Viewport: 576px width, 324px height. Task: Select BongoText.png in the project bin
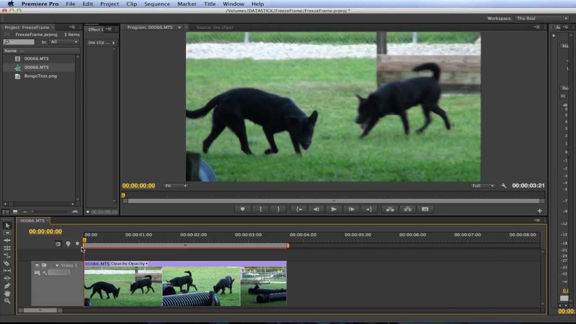[x=40, y=76]
